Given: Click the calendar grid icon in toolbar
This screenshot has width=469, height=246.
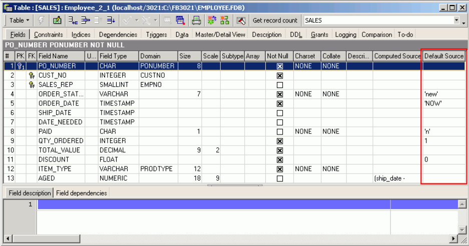Looking at the screenshot, I should (180, 20).
